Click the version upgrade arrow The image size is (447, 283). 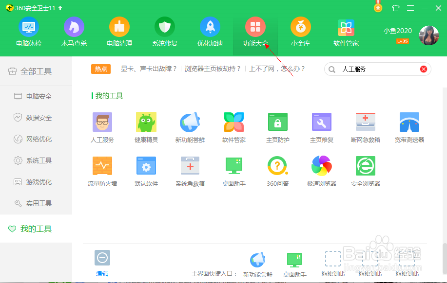60,8
